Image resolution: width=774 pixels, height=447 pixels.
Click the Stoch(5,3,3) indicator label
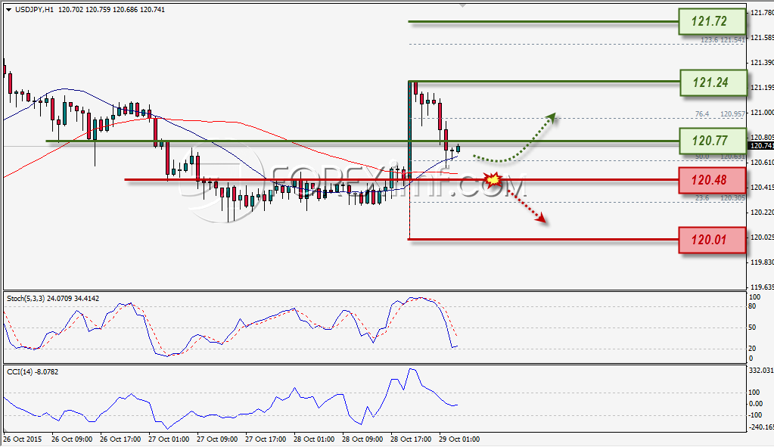tap(53, 299)
